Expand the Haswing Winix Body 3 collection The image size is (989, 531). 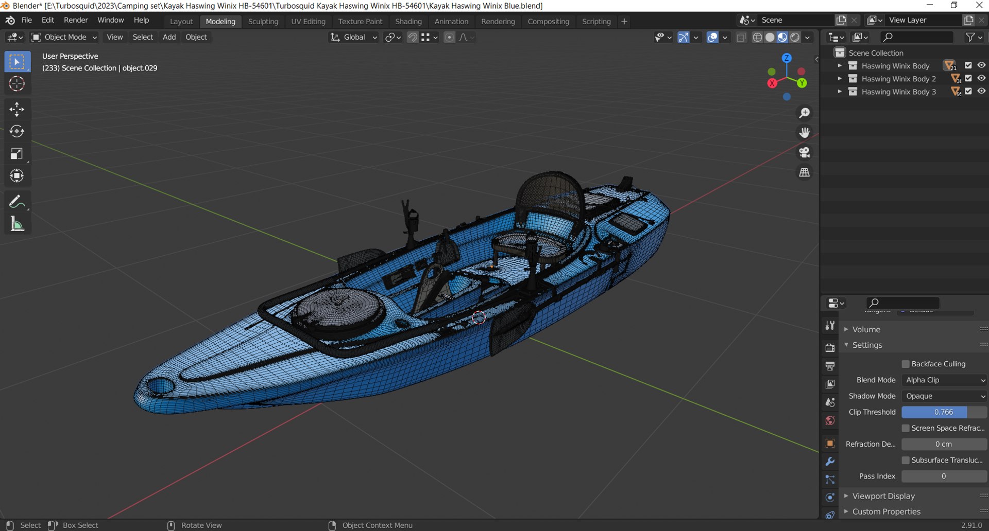(840, 92)
